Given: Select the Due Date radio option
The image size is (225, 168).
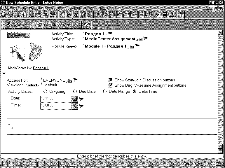Looking at the screenshot, I should coord(75,91).
